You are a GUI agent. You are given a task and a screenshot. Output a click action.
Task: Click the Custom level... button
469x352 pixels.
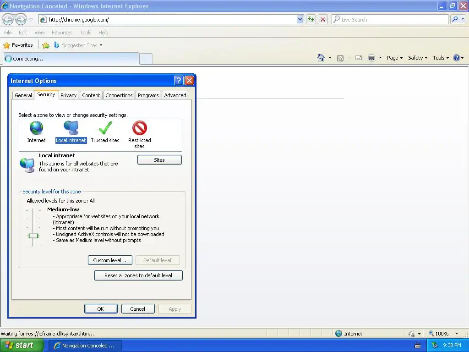[x=110, y=260]
